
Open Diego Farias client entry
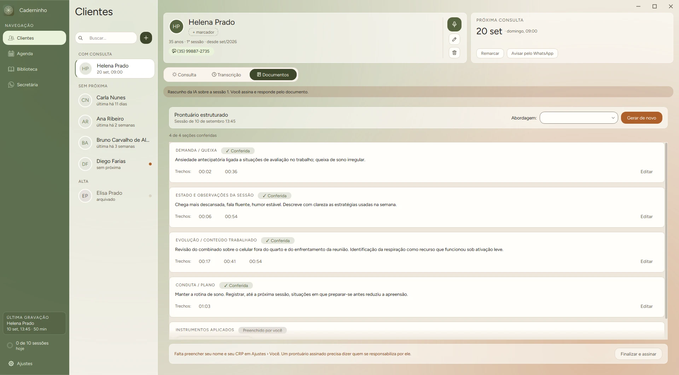coord(115,164)
